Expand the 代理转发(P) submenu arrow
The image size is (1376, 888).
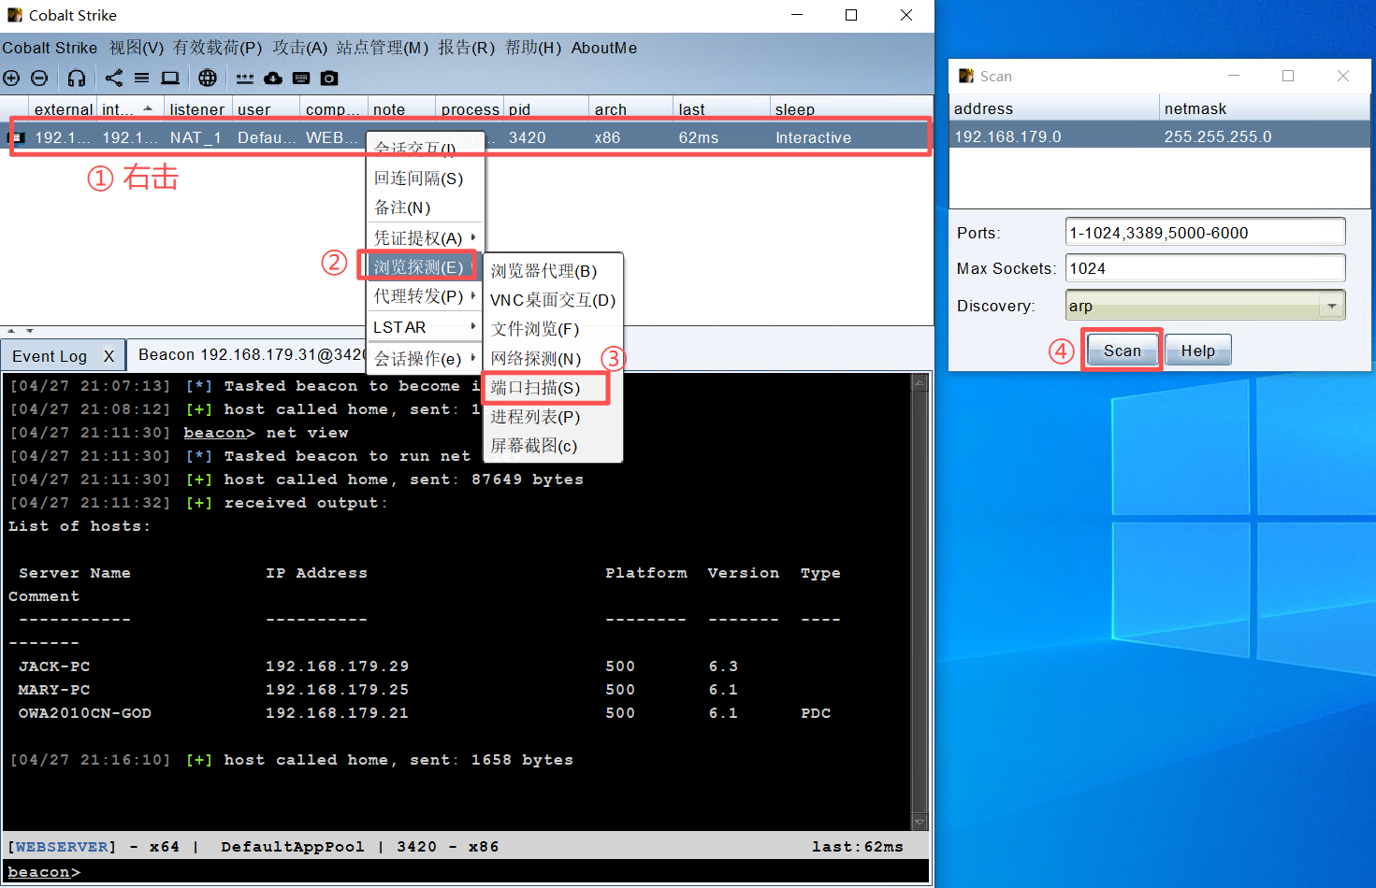tap(473, 296)
